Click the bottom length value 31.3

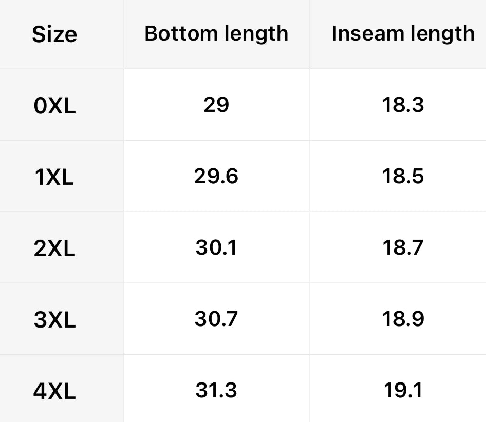216,390
